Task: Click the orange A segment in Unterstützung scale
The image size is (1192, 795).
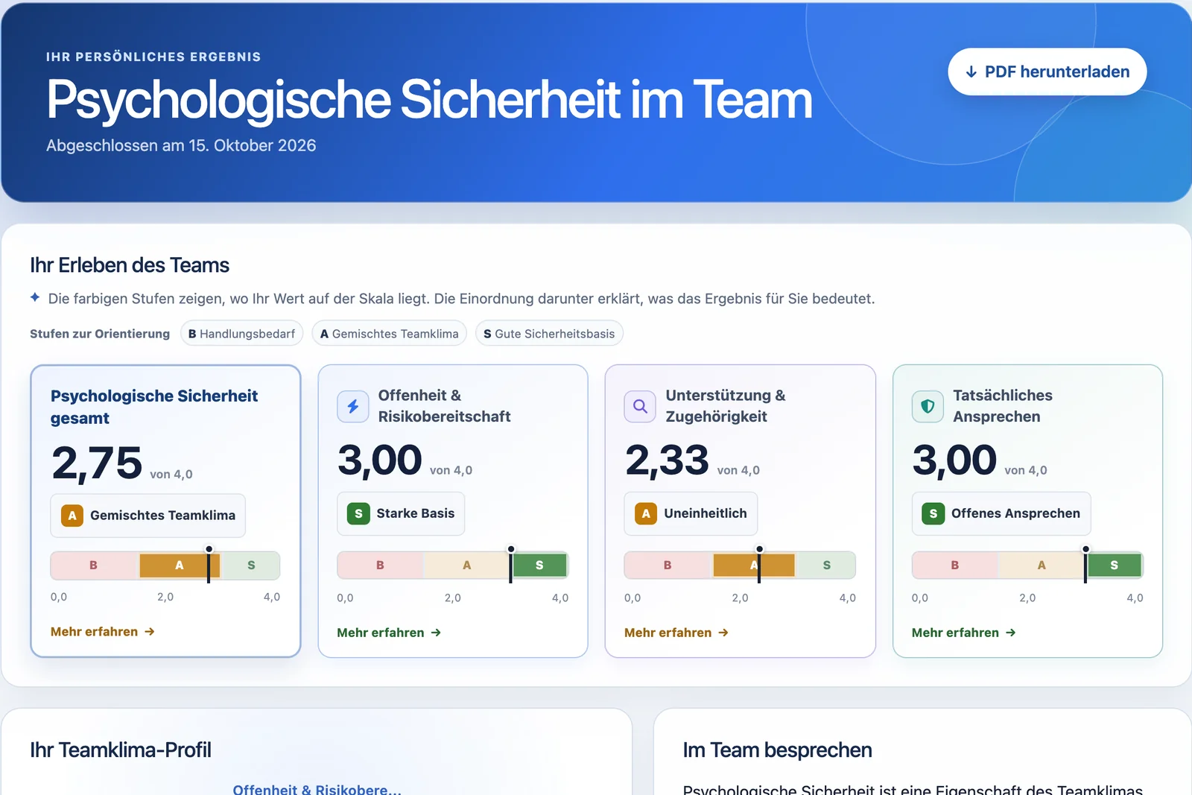Action: (x=754, y=566)
